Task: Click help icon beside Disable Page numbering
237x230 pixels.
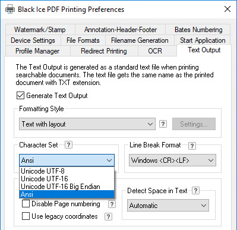Action: (112, 204)
